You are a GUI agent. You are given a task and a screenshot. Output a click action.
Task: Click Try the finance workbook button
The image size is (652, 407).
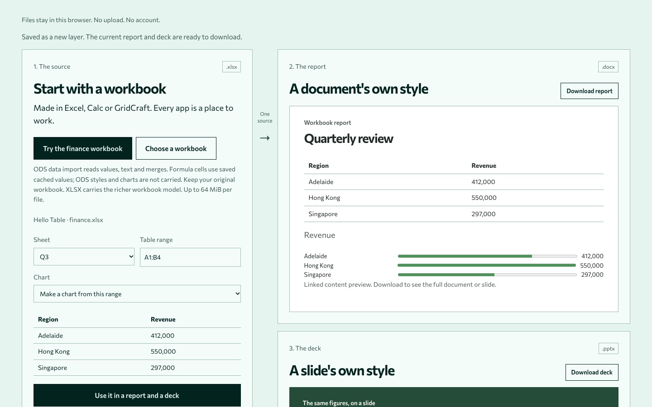point(83,148)
